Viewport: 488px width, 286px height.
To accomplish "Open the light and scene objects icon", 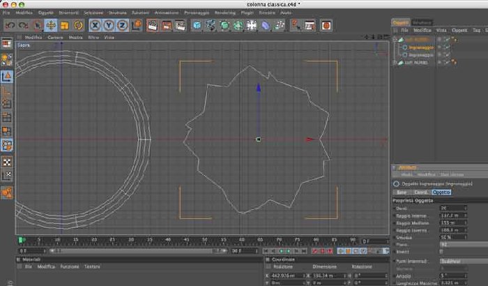I will (x=252, y=26).
